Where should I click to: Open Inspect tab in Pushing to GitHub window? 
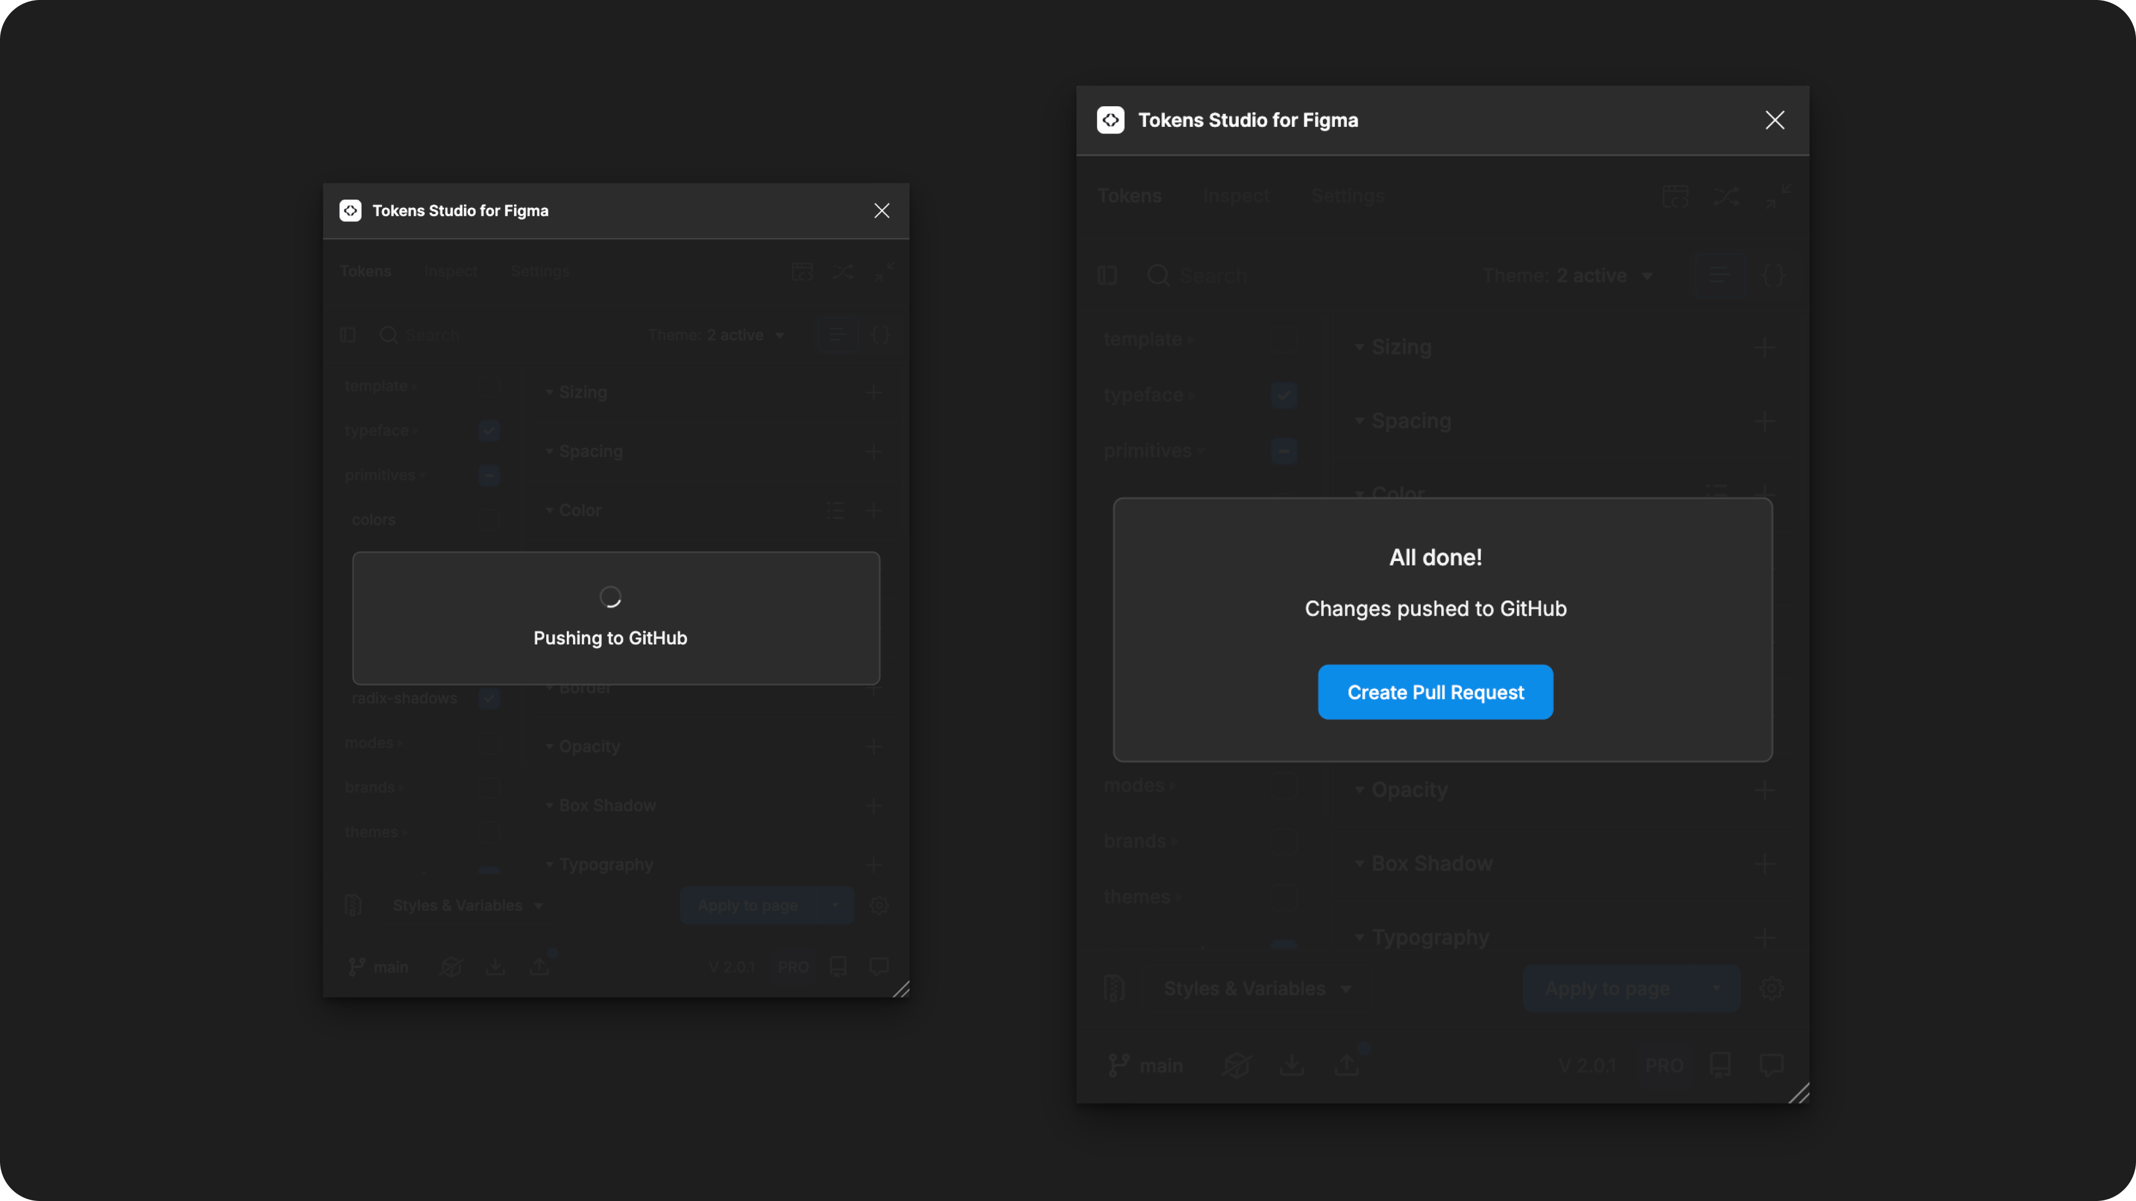click(x=450, y=271)
